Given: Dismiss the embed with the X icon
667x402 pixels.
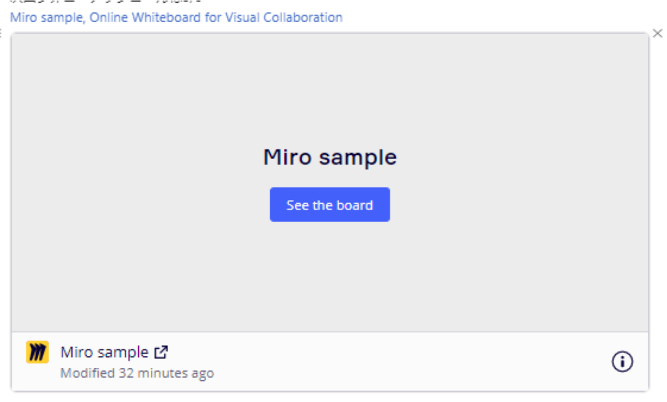Looking at the screenshot, I should (x=657, y=34).
